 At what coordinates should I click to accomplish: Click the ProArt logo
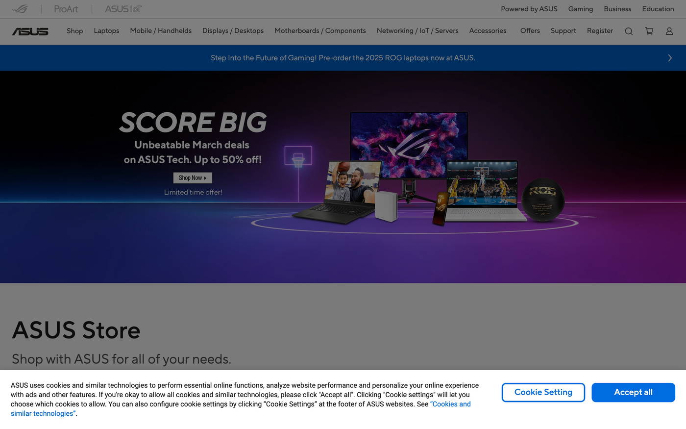(x=66, y=9)
